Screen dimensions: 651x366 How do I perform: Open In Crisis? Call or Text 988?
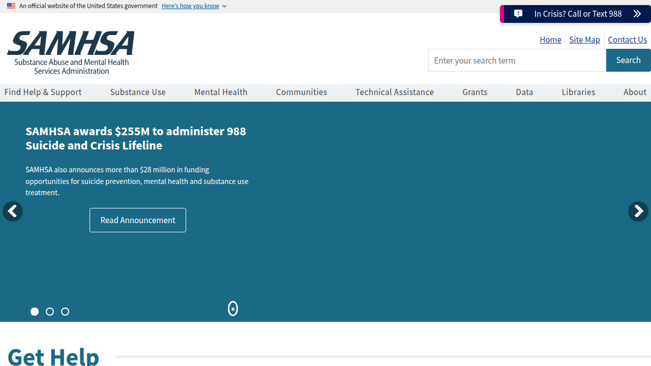pyautogui.click(x=576, y=14)
